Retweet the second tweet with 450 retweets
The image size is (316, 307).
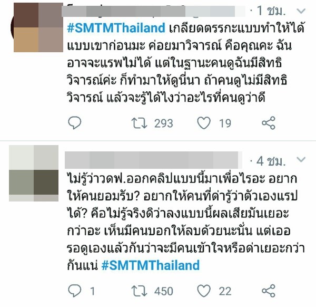click(x=139, y=291)
